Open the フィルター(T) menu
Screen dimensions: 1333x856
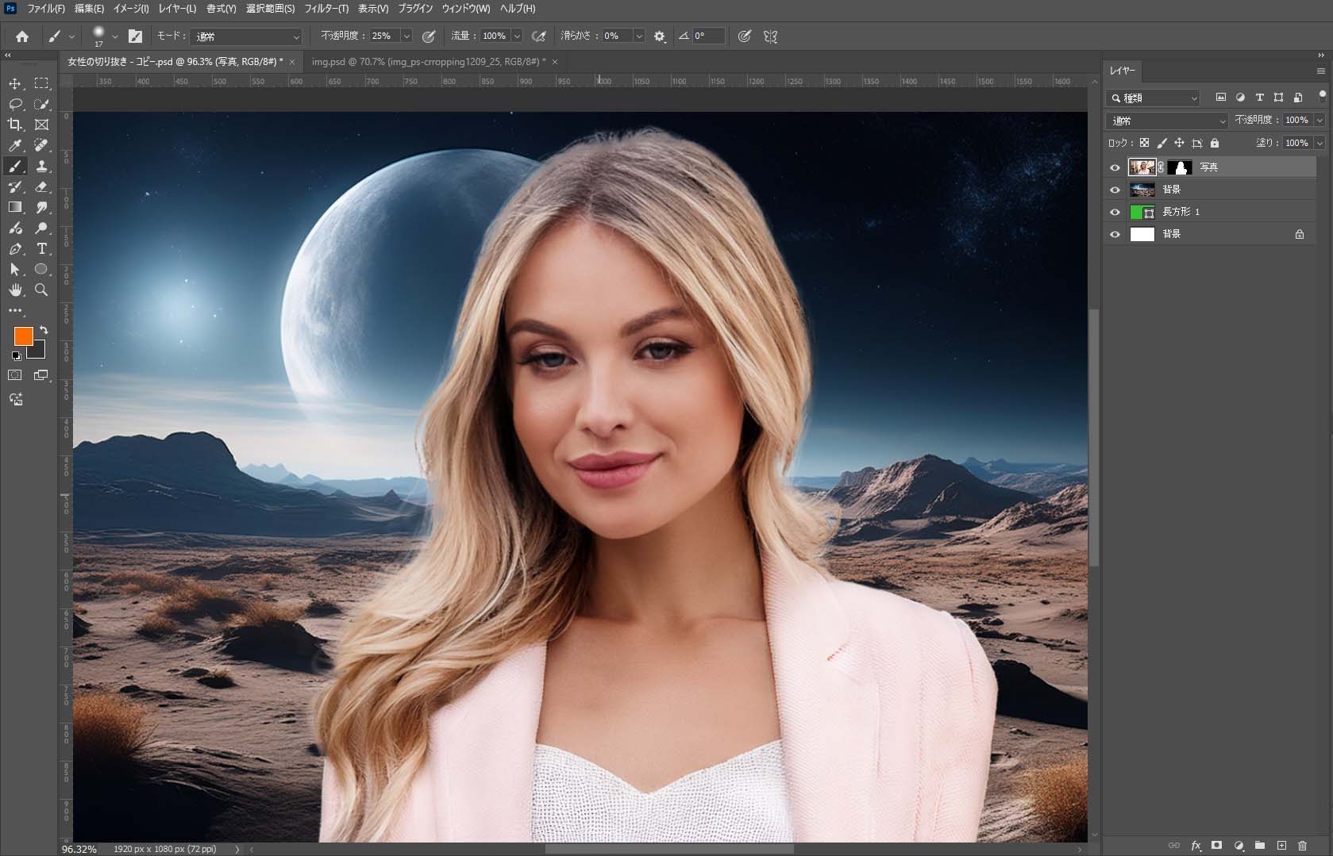pos(326,9)
